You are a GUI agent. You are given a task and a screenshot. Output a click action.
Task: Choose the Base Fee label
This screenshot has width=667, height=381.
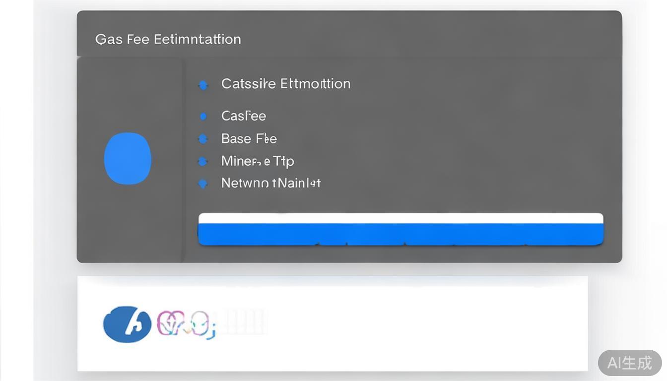pos(249,138)
